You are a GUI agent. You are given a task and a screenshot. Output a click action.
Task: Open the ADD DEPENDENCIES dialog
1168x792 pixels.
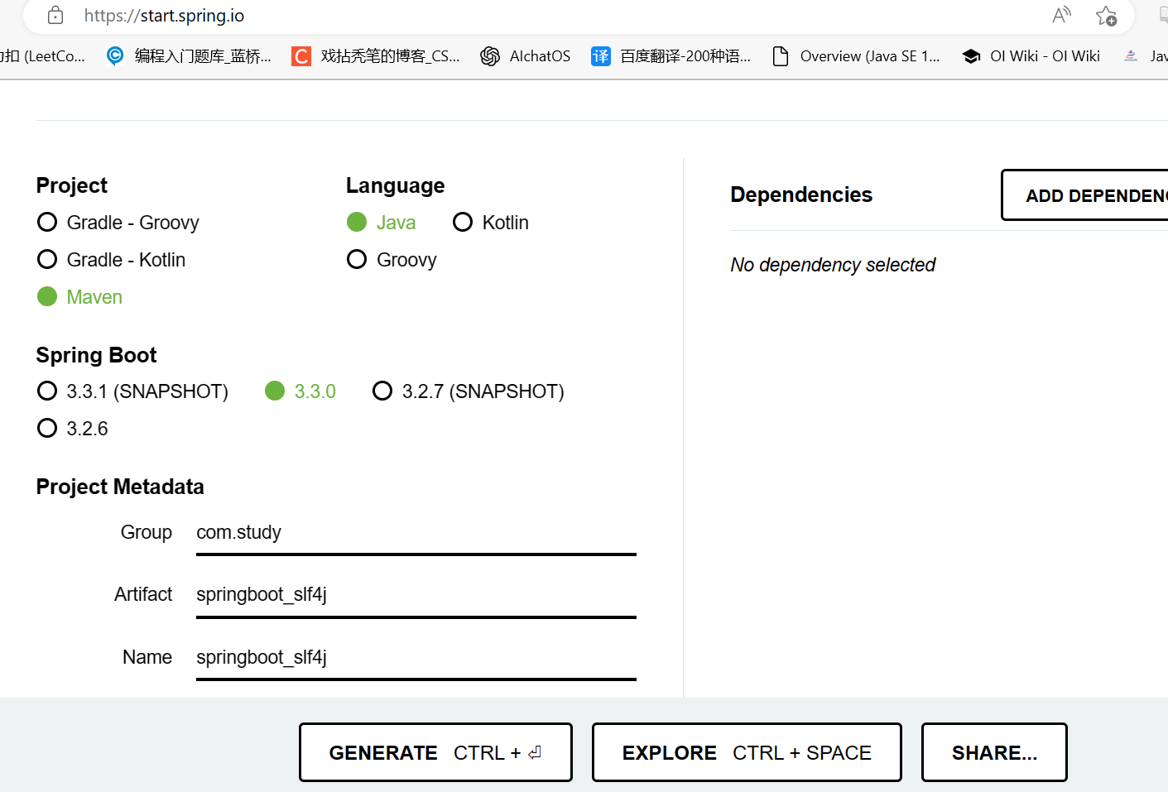pyautogui.click(x=1101, y=194)
